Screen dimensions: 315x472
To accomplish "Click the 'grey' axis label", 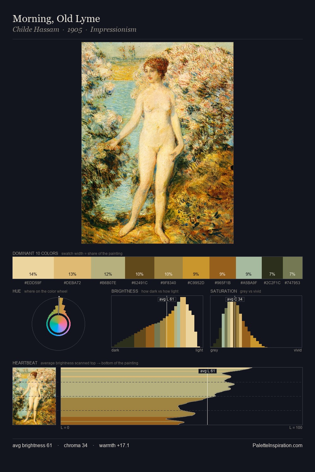I will pyautogui.click(x=214, y=350).
